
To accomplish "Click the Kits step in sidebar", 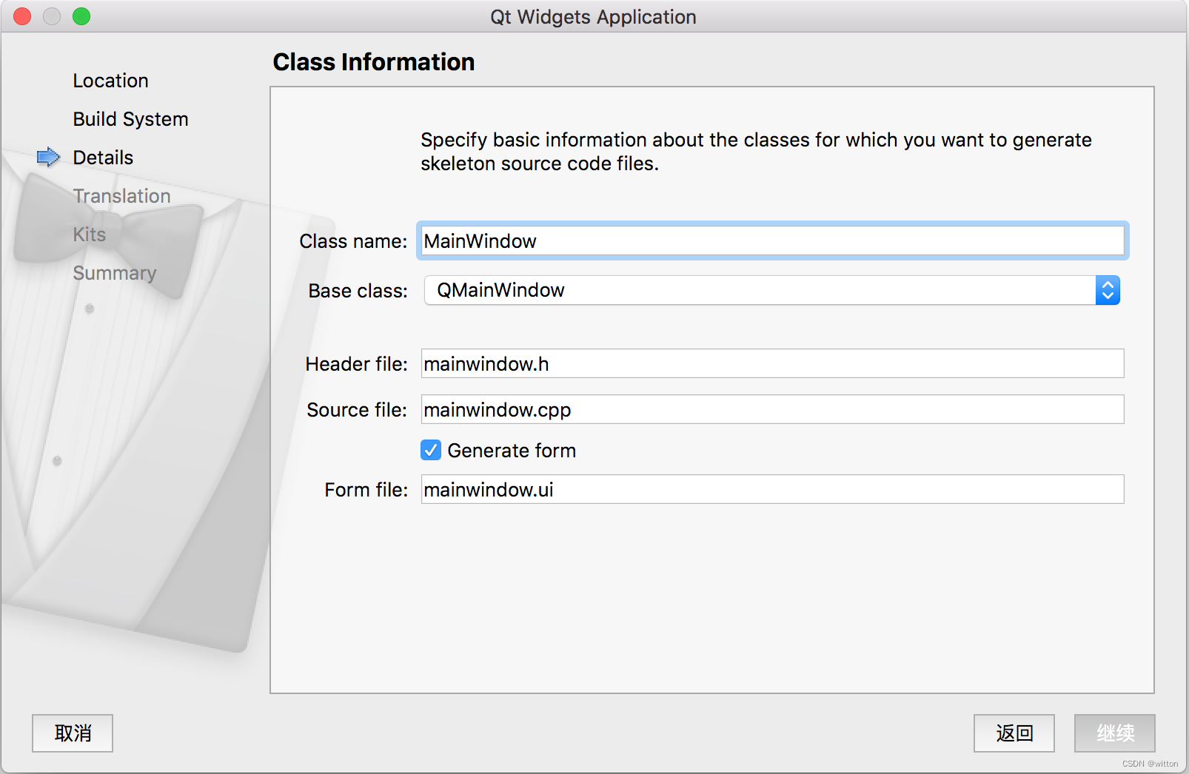I will (x=89, y=235).
